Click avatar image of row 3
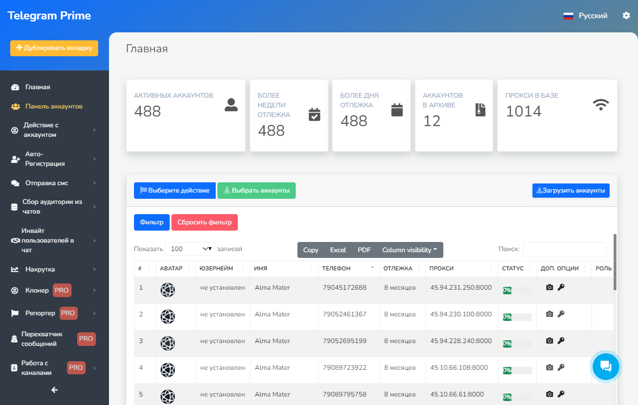Image resolution: width=638 pixels, height=405 pixels. [x=167, y=343]
